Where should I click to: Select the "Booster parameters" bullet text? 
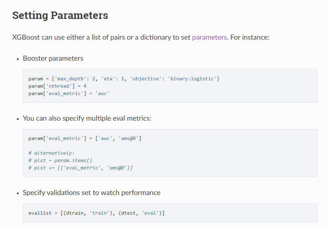(x=53, y=58)
